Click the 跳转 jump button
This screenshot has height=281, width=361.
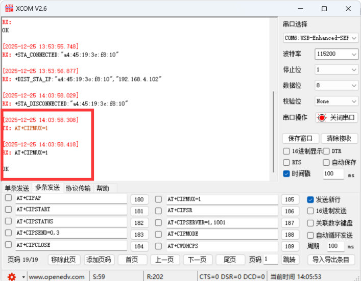coord(290,260)
